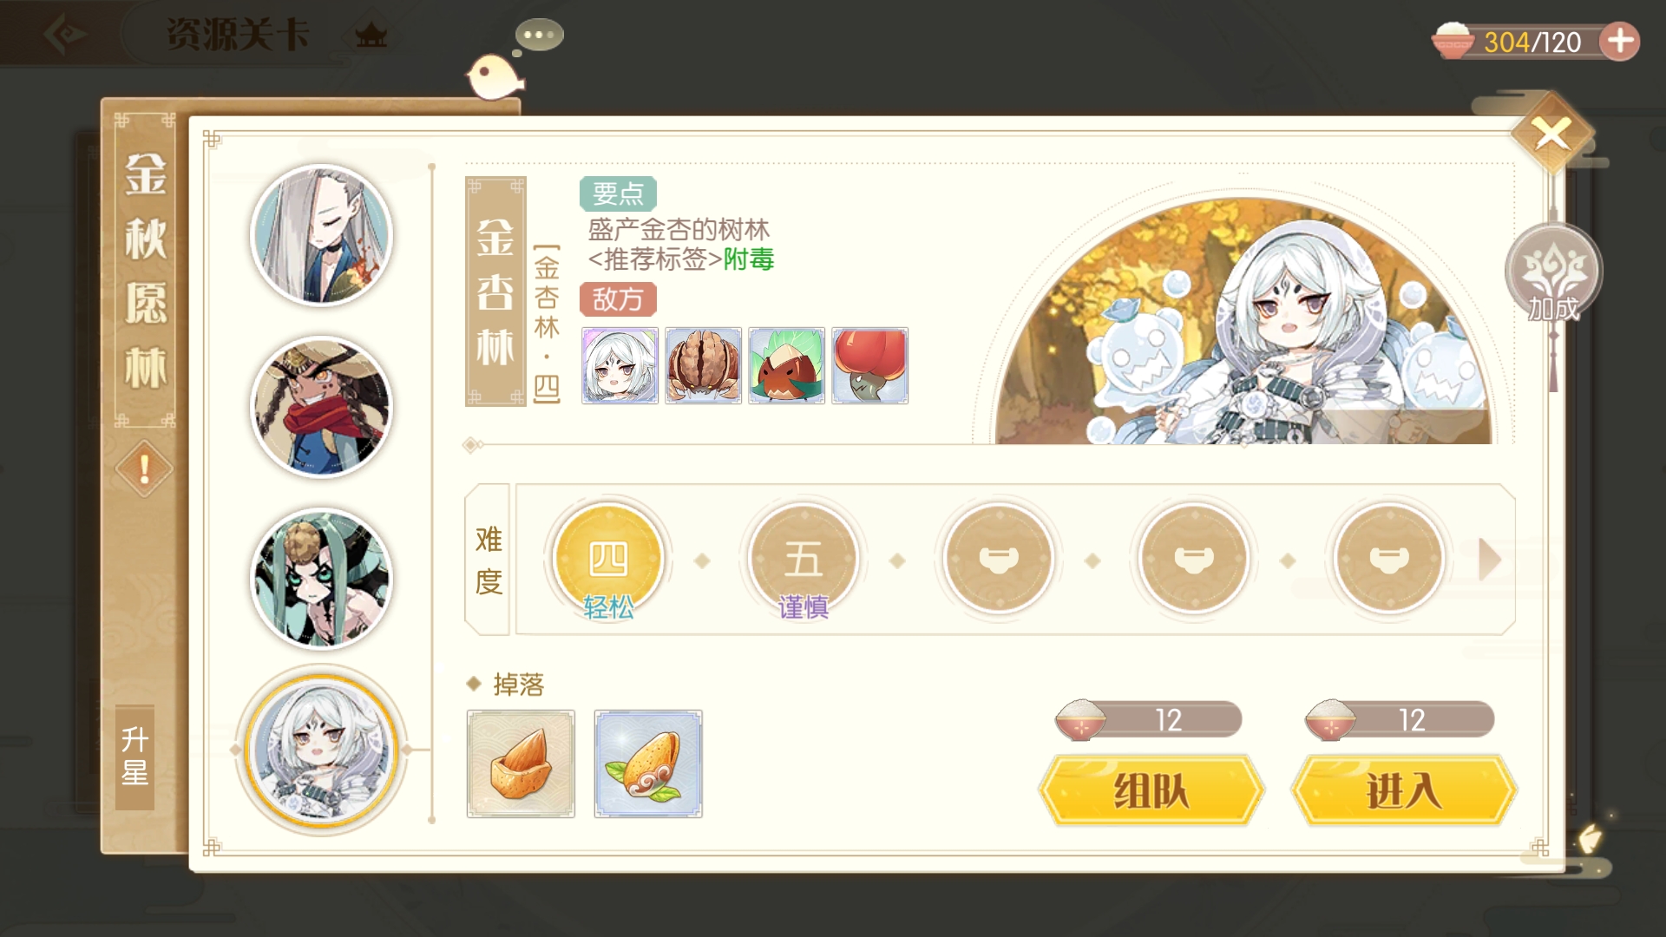
Task: Tap the orange exclamation info icon
Action: (x=144, y=469)
